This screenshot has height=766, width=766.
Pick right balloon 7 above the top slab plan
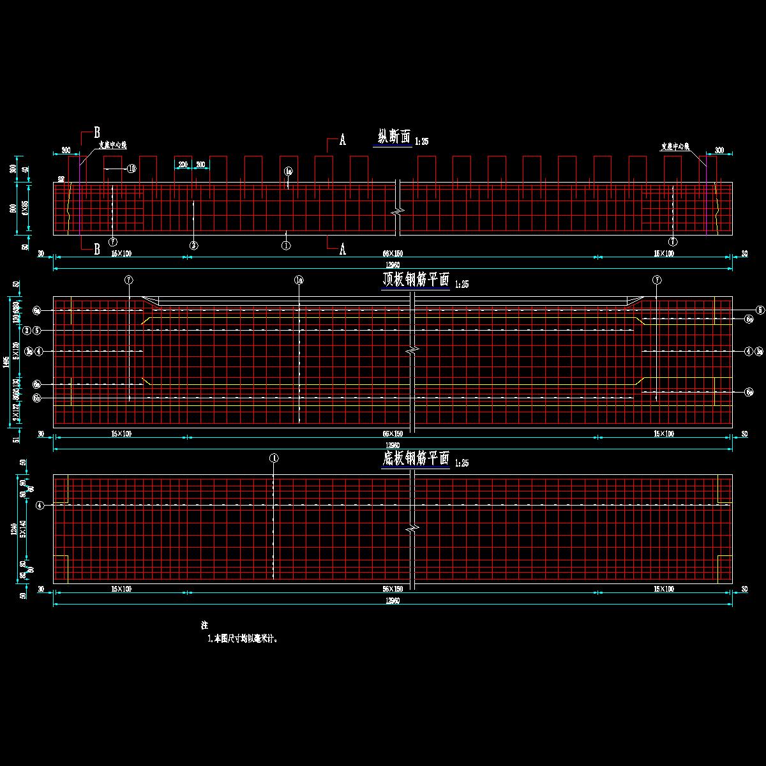pyautogui.click(x=657, y=280)
